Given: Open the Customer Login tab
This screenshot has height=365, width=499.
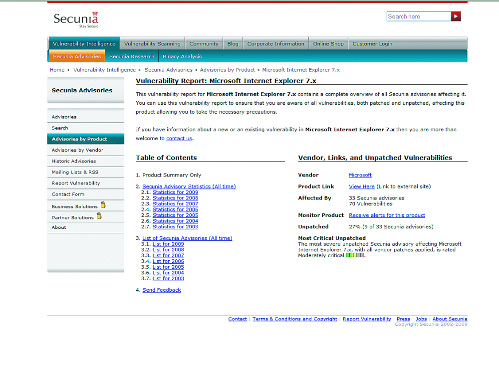Looking at the screenshot, I should 372,44.
